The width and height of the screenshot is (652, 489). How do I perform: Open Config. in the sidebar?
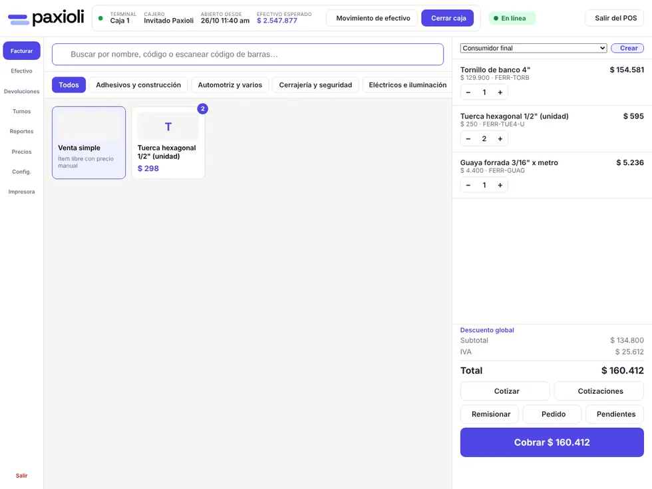[21, 172]
